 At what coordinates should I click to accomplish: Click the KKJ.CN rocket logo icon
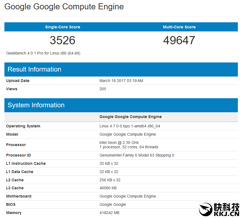tap(206, 210)
